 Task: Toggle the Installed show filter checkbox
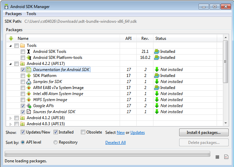(55, 132)
